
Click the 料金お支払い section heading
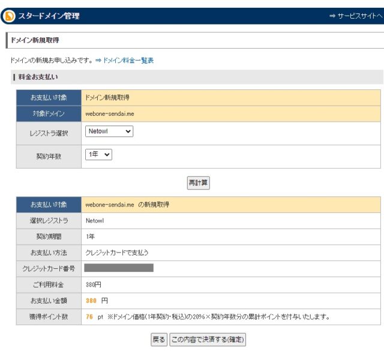[38, 77]
